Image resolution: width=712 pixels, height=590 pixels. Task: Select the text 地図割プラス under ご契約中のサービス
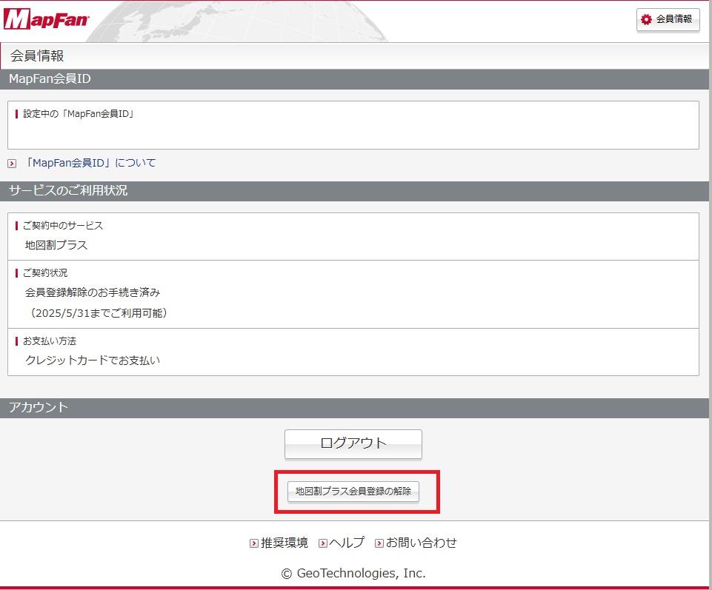coord(56,245)
